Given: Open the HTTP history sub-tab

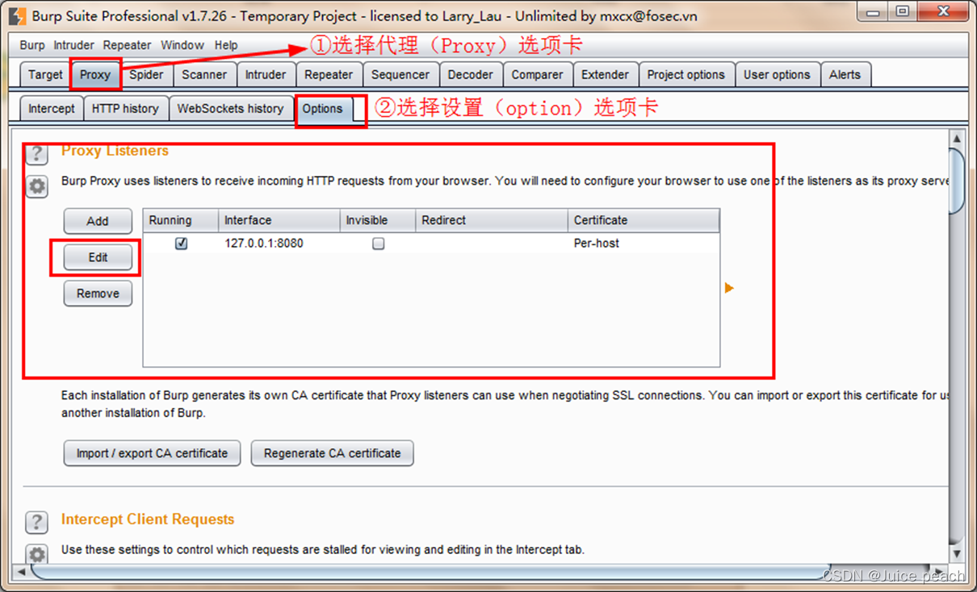Looking at the screenshot, I should click(x=125, y=108).
